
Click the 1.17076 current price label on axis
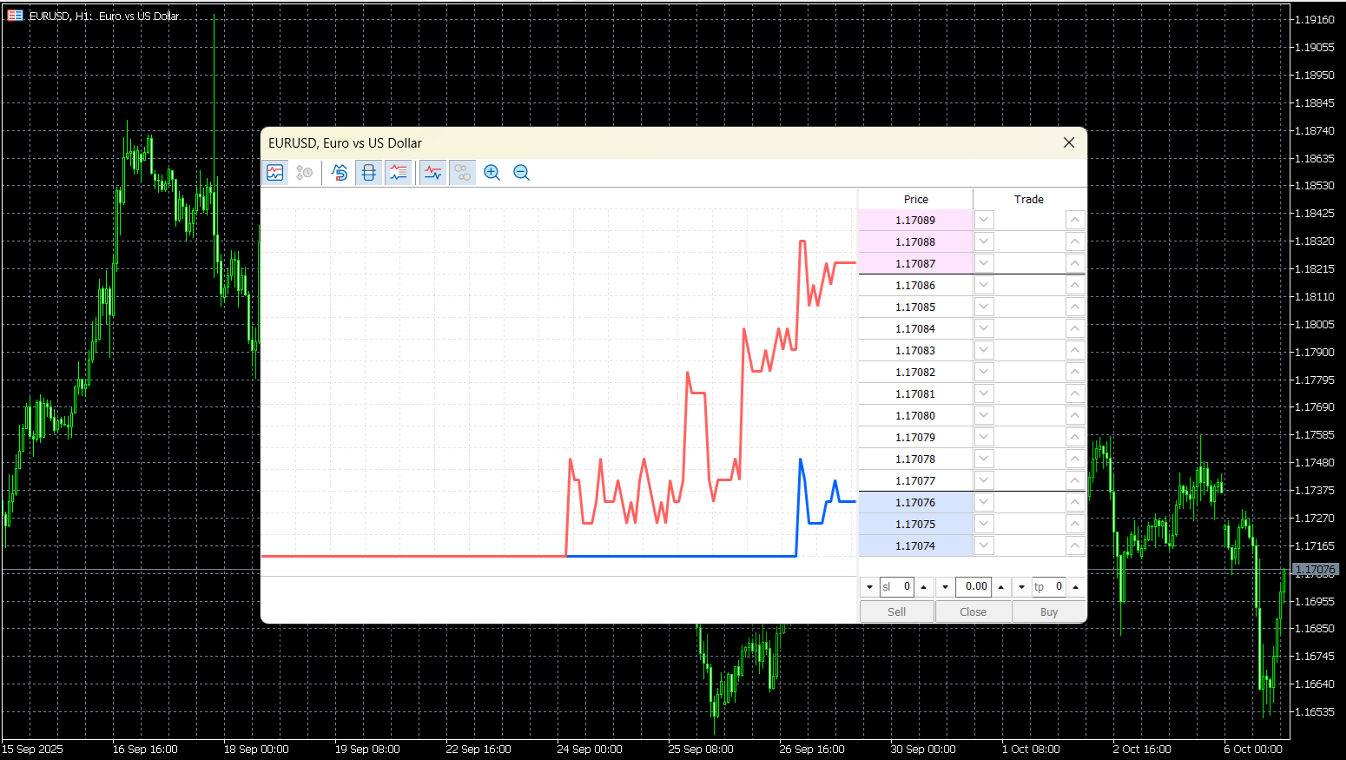point(1316,570)
